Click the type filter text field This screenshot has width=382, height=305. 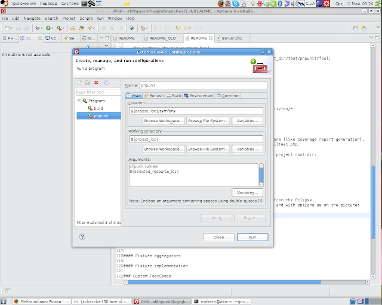(x=98, y=92)
